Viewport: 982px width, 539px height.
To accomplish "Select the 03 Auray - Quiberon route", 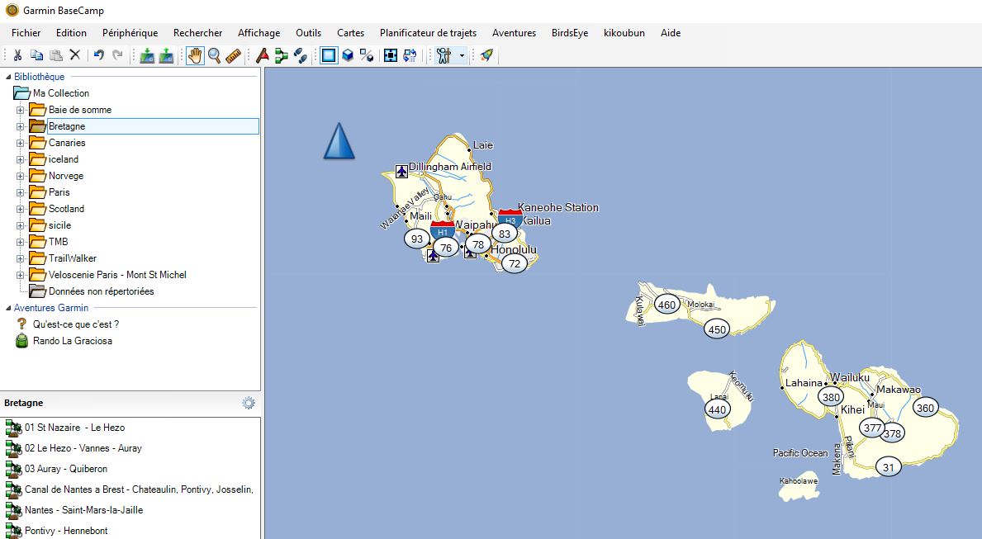I will coord(66,469).
